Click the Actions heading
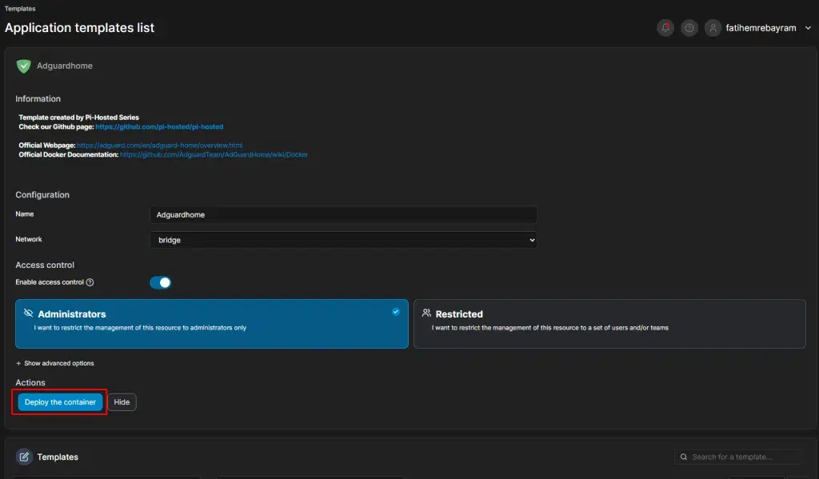819x479 pixels. pyautogui.click(x=30, y=383)
